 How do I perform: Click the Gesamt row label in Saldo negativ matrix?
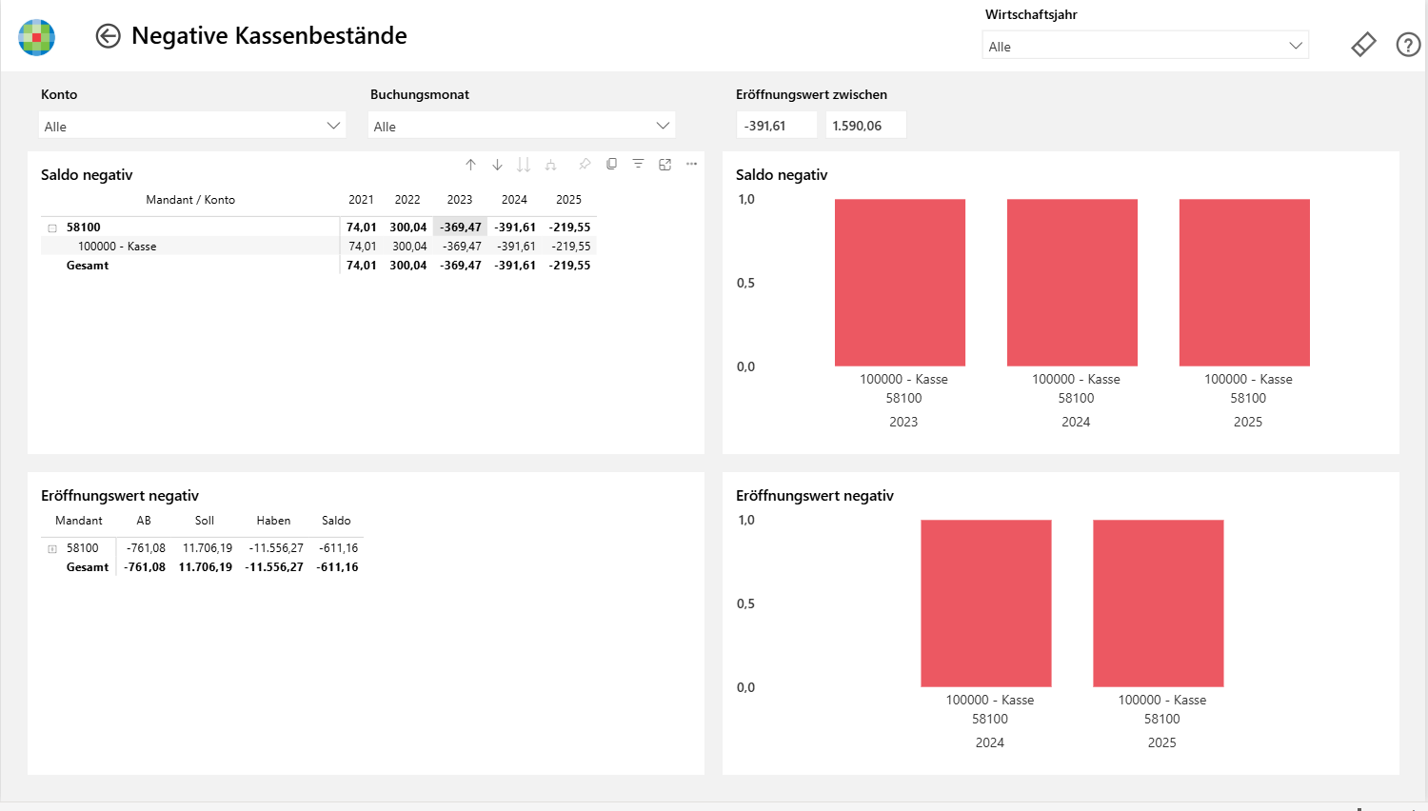(x=88, y=266)
